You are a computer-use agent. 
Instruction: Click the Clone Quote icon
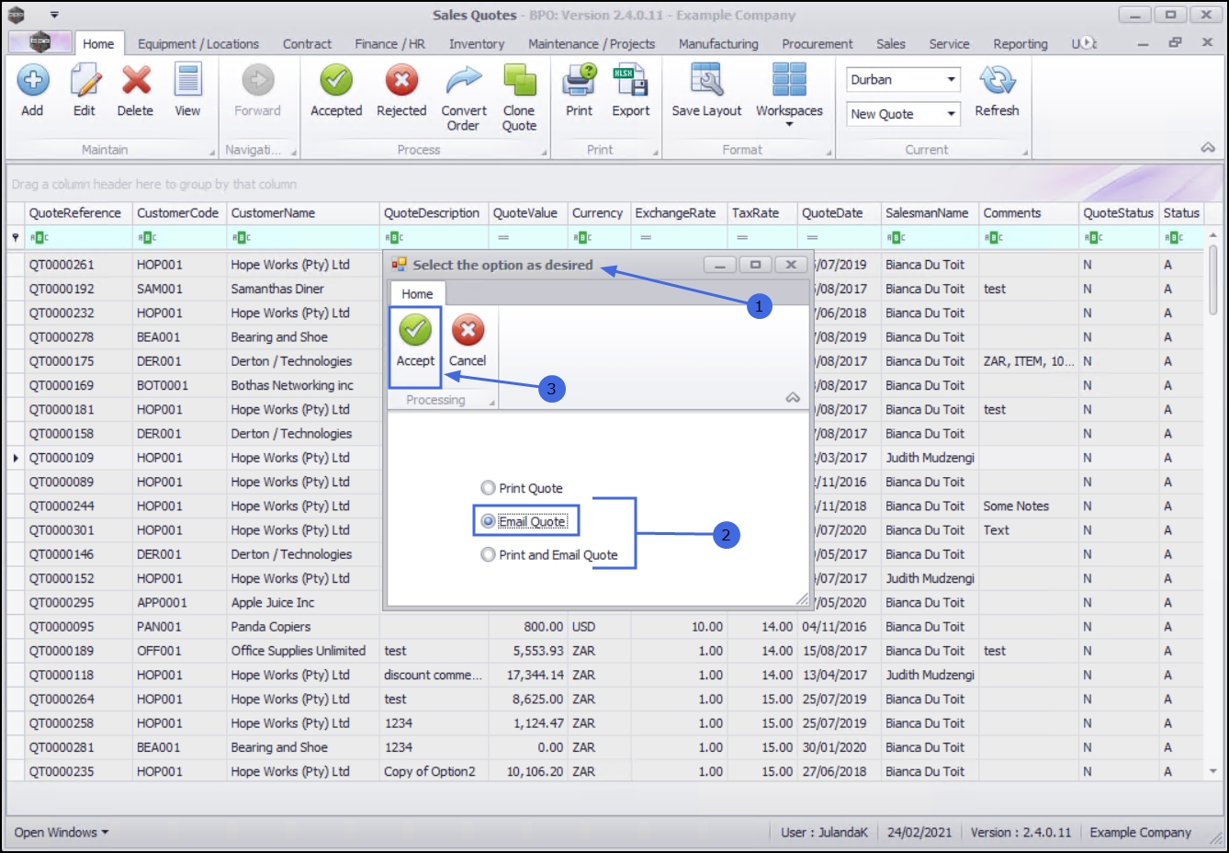pyautogui.click(x=520, y=81)
